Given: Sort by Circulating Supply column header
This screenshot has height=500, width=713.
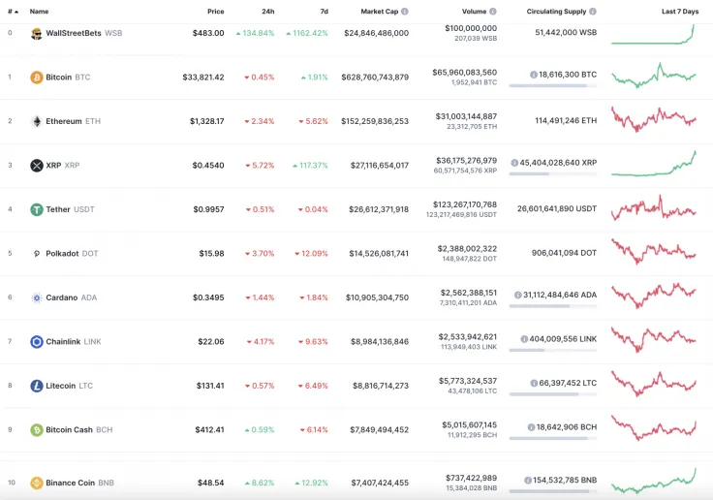Looking at the screenshot, I should [x=556, y=12].
